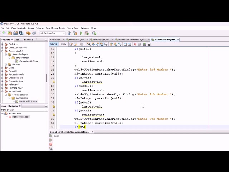Click the New Project toolbar icon
The image size is (229, 172).
(x=10, y=33)
